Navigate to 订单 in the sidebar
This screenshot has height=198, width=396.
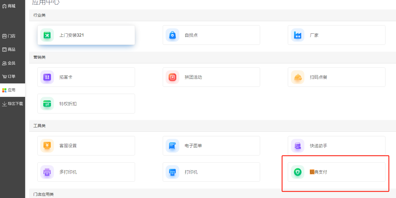click(9, 77)
